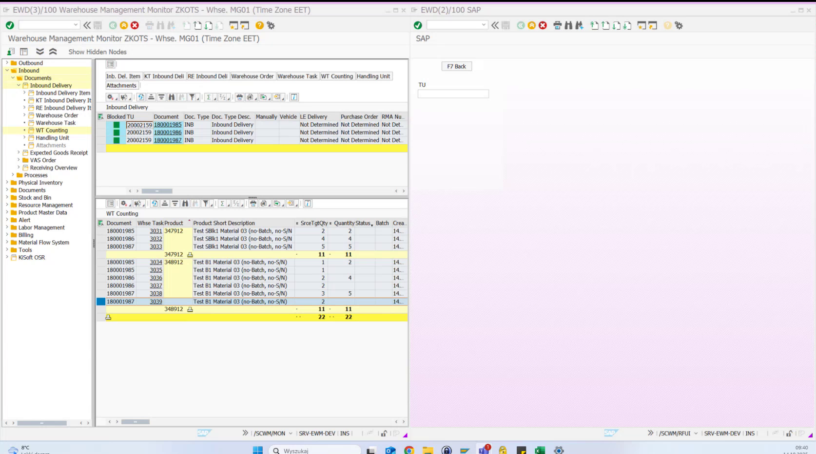Print the Inbound Delivery list via printer icon
The width and height of the screenshot is (816, 454).
(239, 96)
